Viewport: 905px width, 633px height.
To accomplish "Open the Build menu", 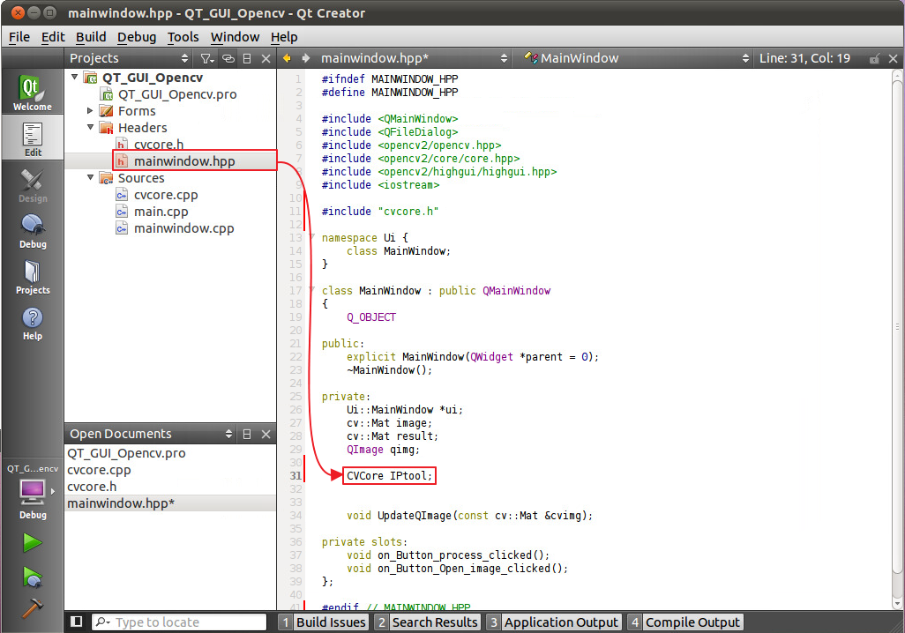I will tap(91, 37).
